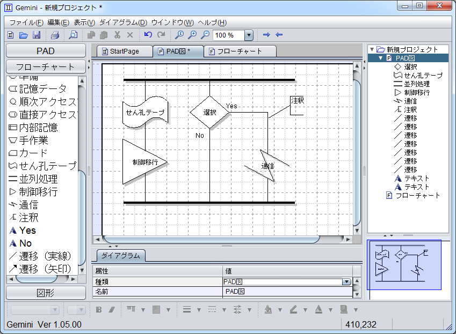
Task: Click the new project toolbar icon
Action: point(10,35)
